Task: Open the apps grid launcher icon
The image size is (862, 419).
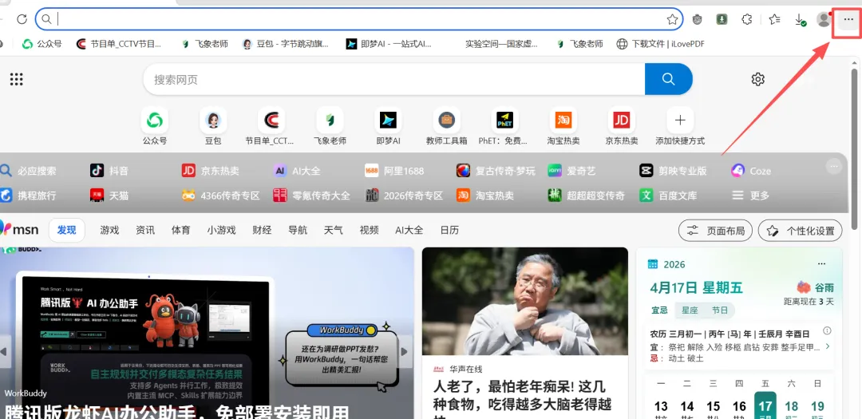Action: click(x=17, y=79)
